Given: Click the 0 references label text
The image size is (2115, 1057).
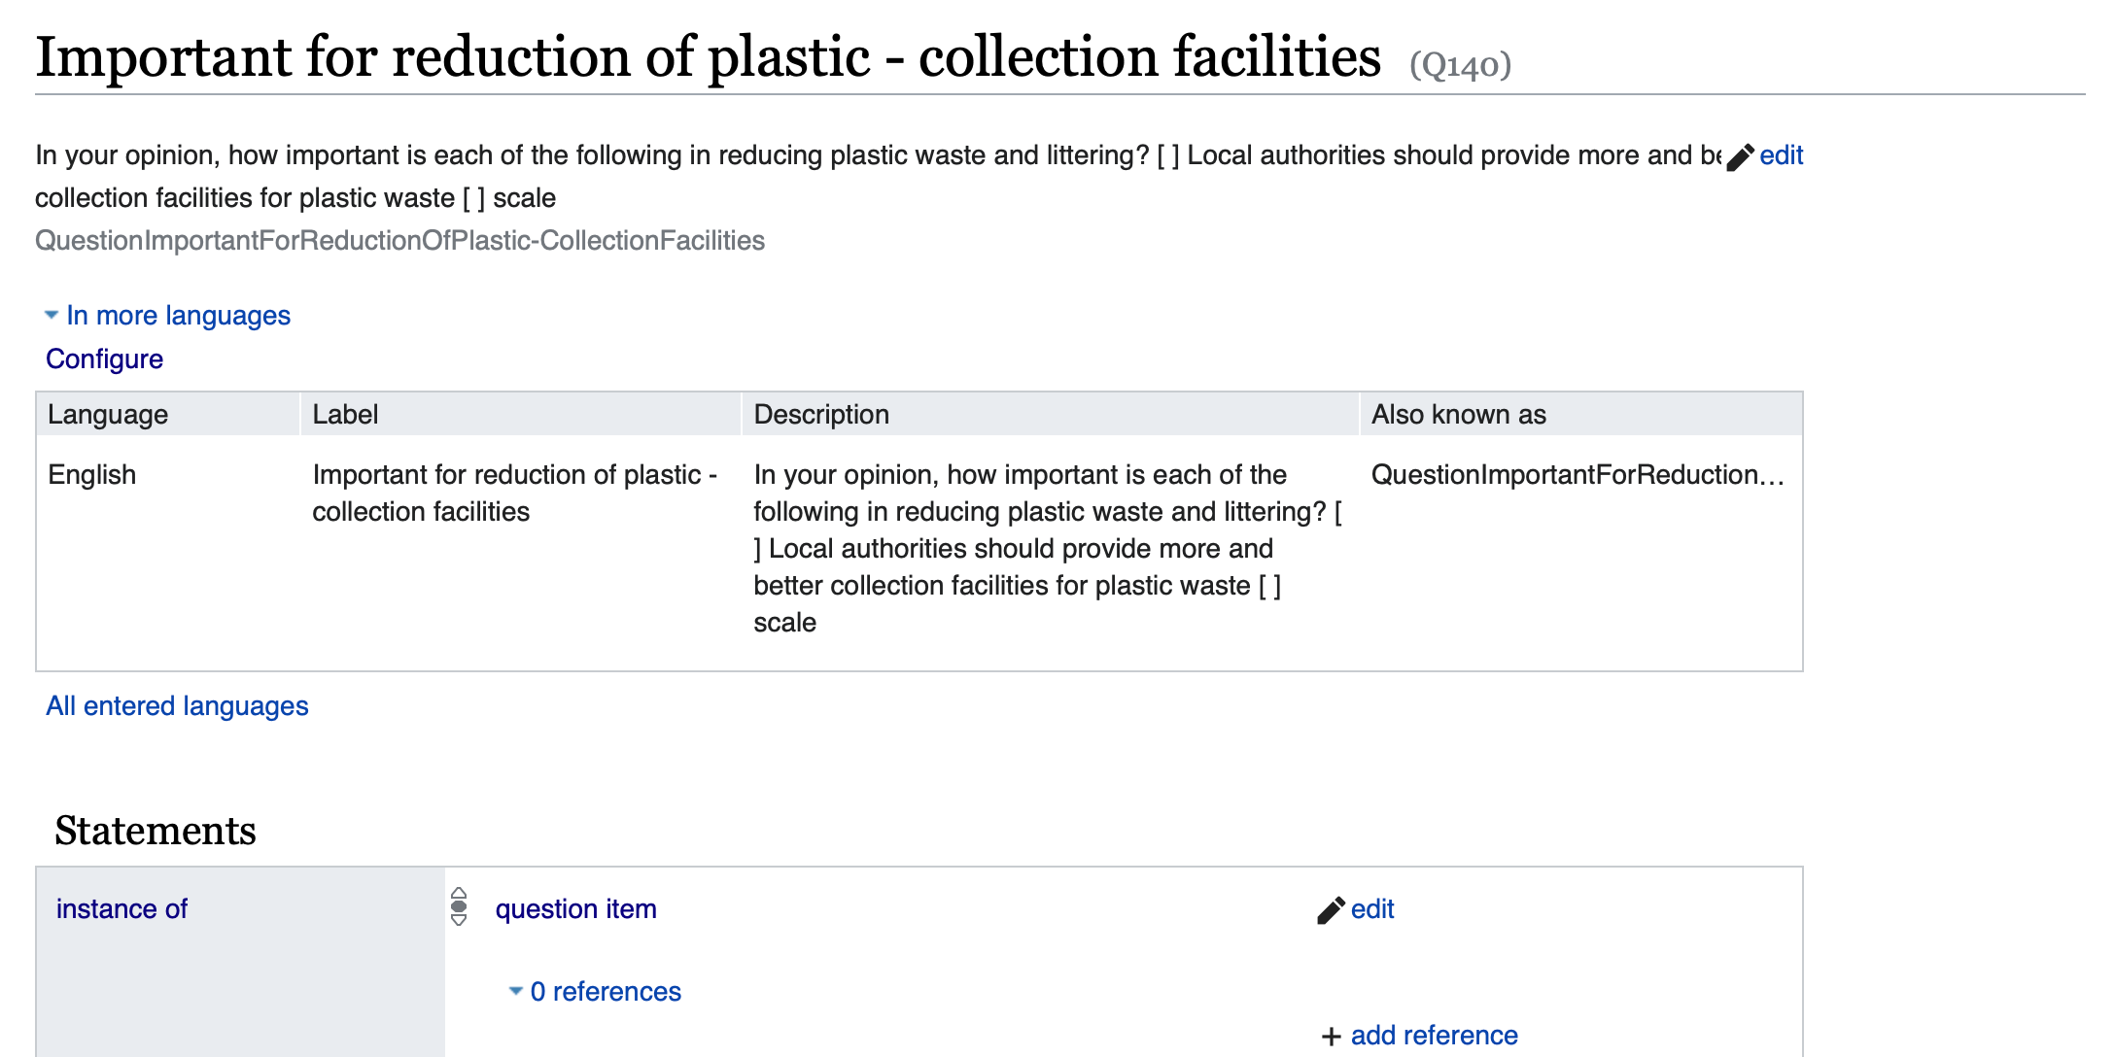Looking at the screenshot, I should (x=606, y=992).
